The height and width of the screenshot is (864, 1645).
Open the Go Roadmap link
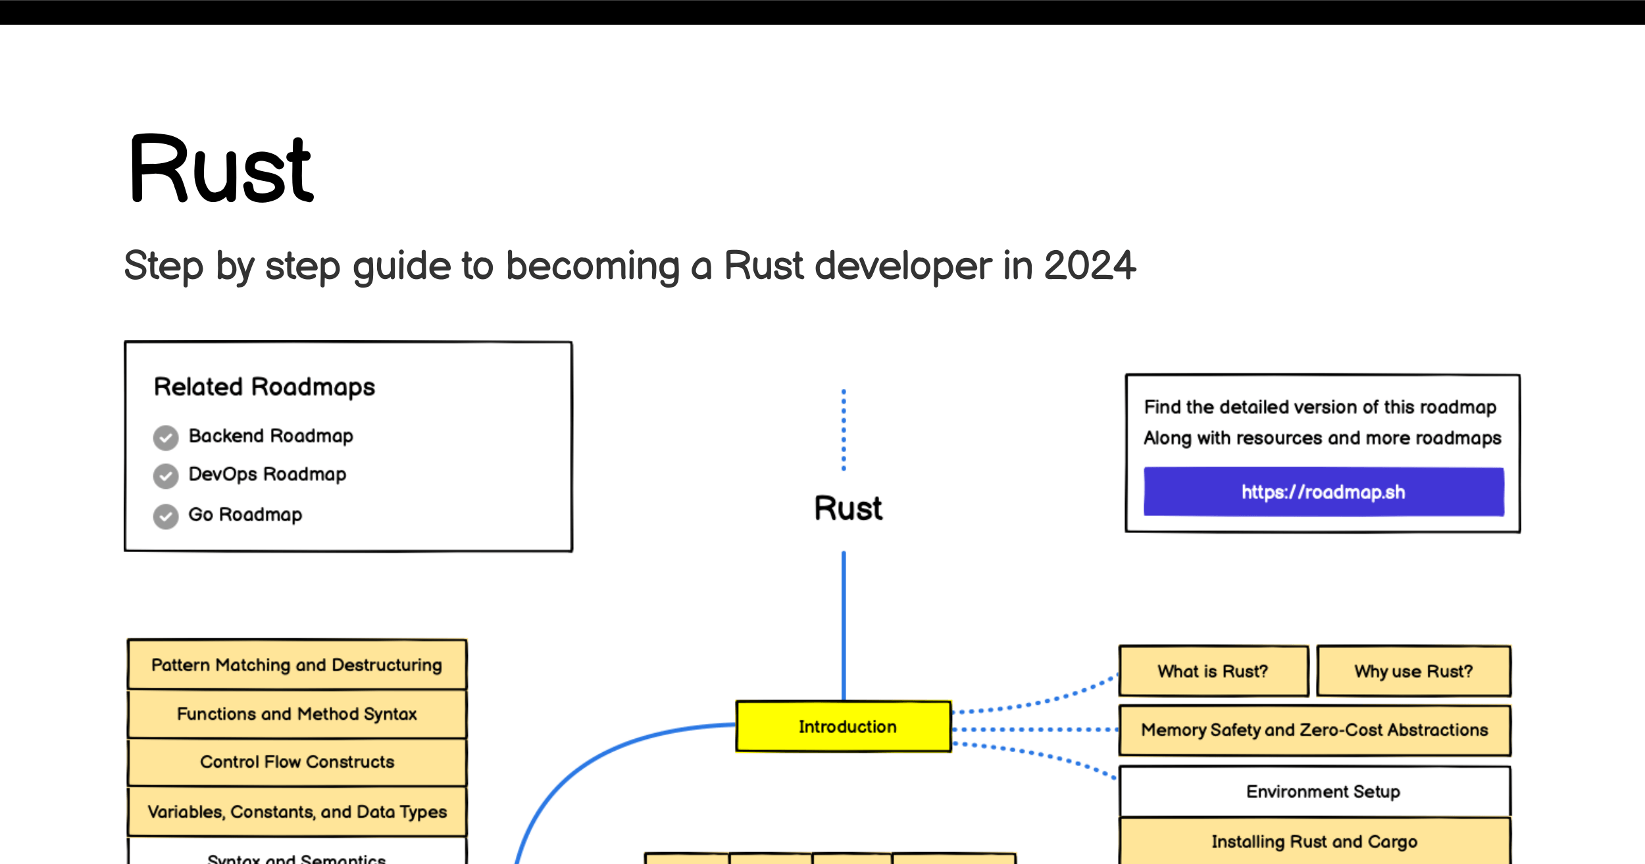click(245, 515)
